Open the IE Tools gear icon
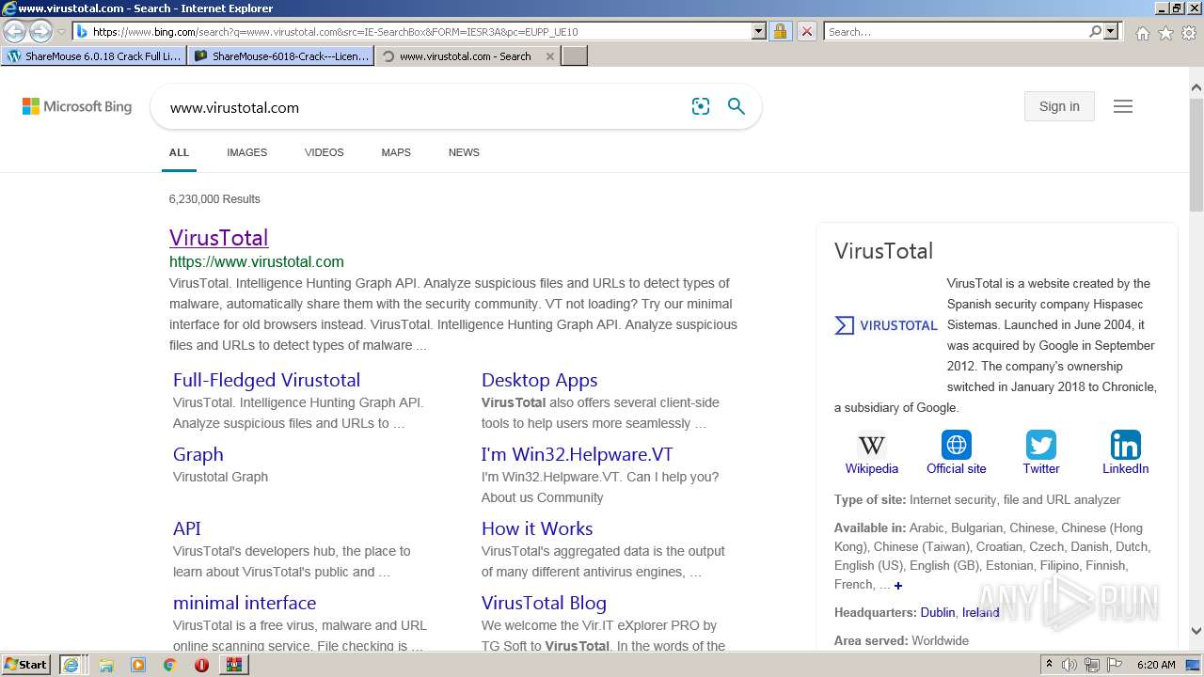 [x=1189, y=33]
